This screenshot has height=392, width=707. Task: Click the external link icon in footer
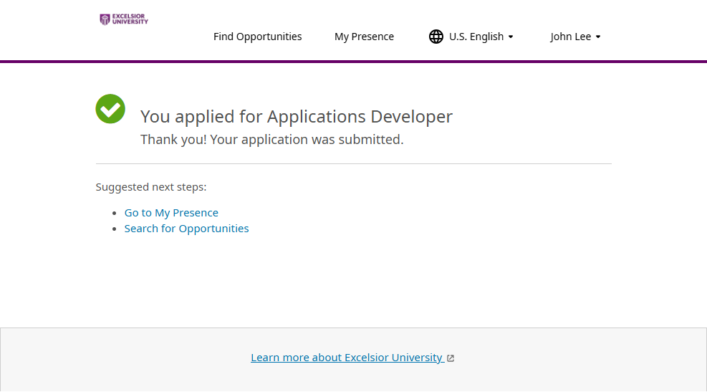(451, 358)
